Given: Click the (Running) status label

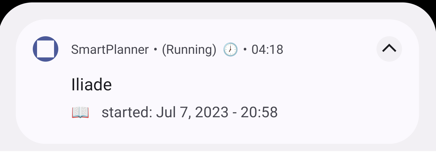Looking at the screenshot, I should pyautogui.click(x=189, y=50).
